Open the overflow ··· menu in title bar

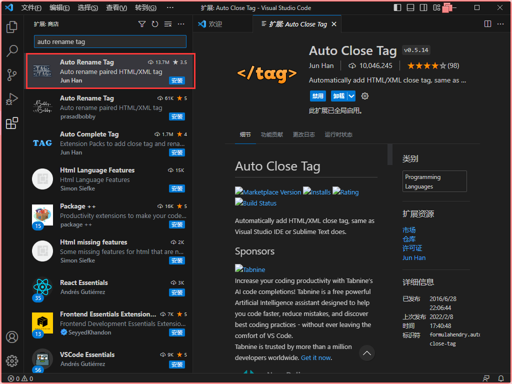[x=170, y=7]
